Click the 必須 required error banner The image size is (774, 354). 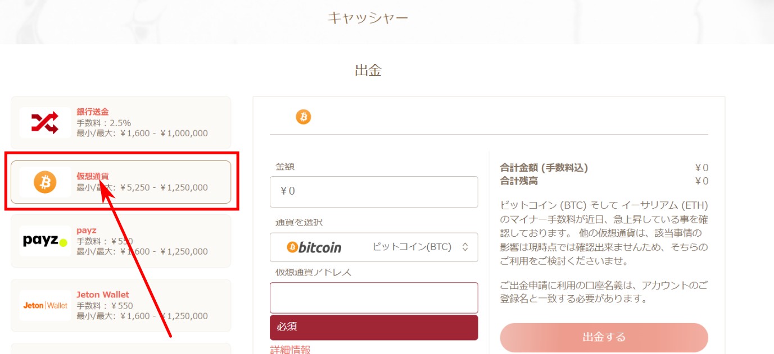374,327
